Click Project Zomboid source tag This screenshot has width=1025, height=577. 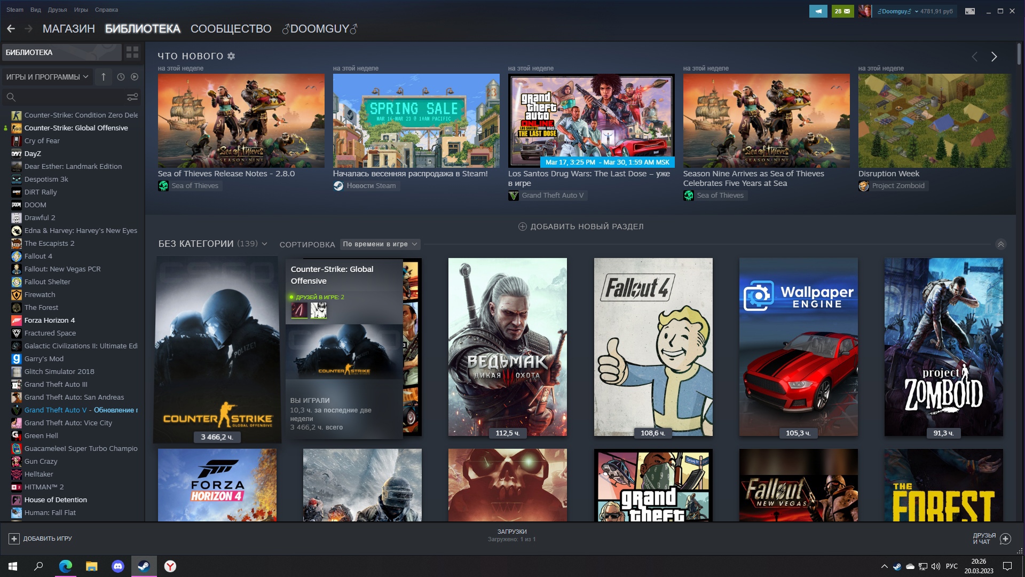(893, 186)
